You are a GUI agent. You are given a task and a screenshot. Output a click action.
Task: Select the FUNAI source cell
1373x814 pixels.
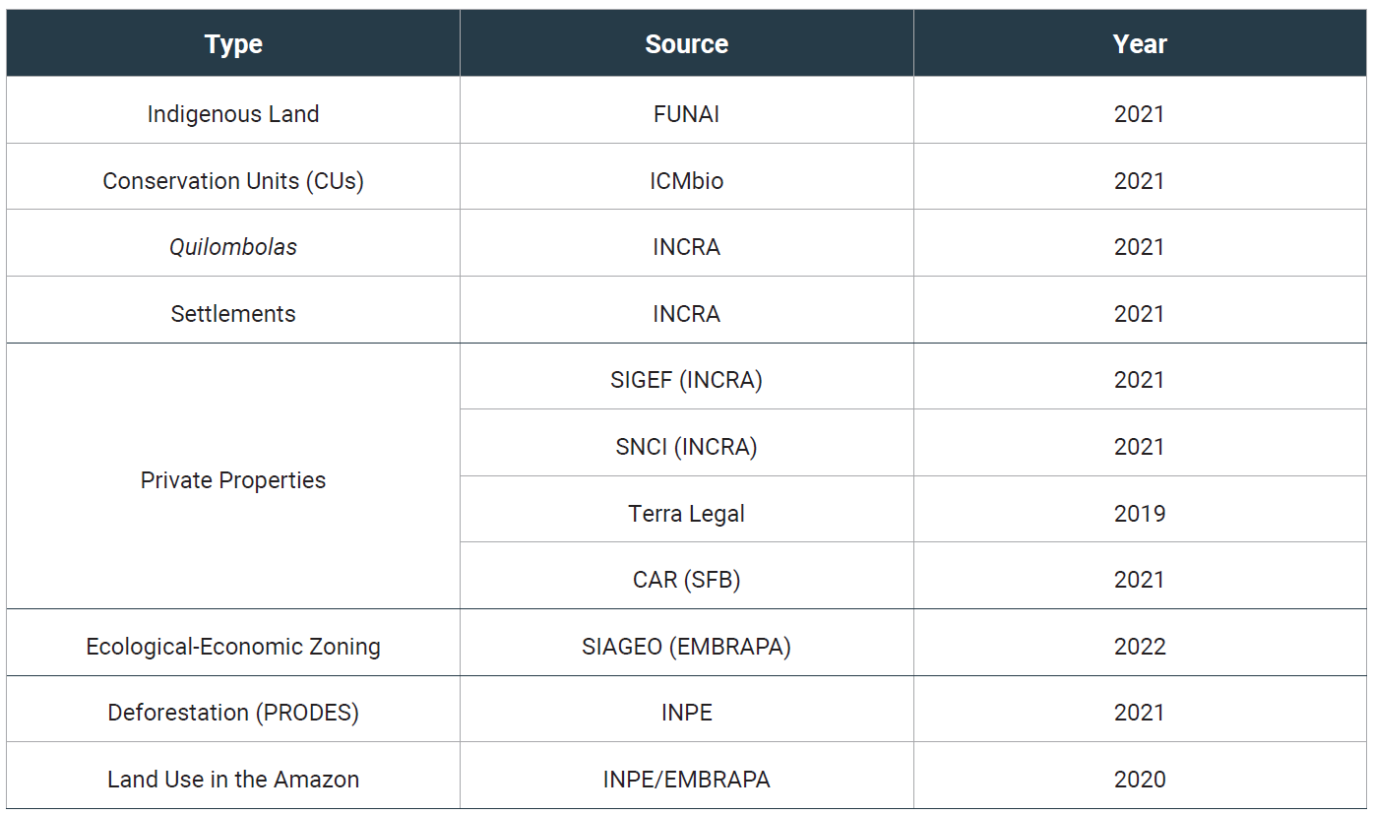686,113
